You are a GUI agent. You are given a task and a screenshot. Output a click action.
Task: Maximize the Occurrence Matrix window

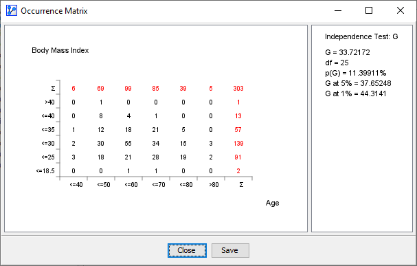coord(369,10)
